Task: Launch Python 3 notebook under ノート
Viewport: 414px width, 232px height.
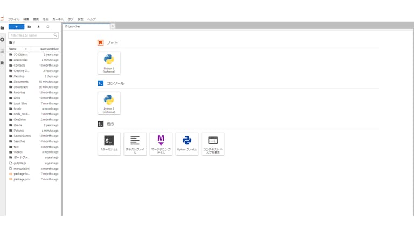Action: click(109, 63)
